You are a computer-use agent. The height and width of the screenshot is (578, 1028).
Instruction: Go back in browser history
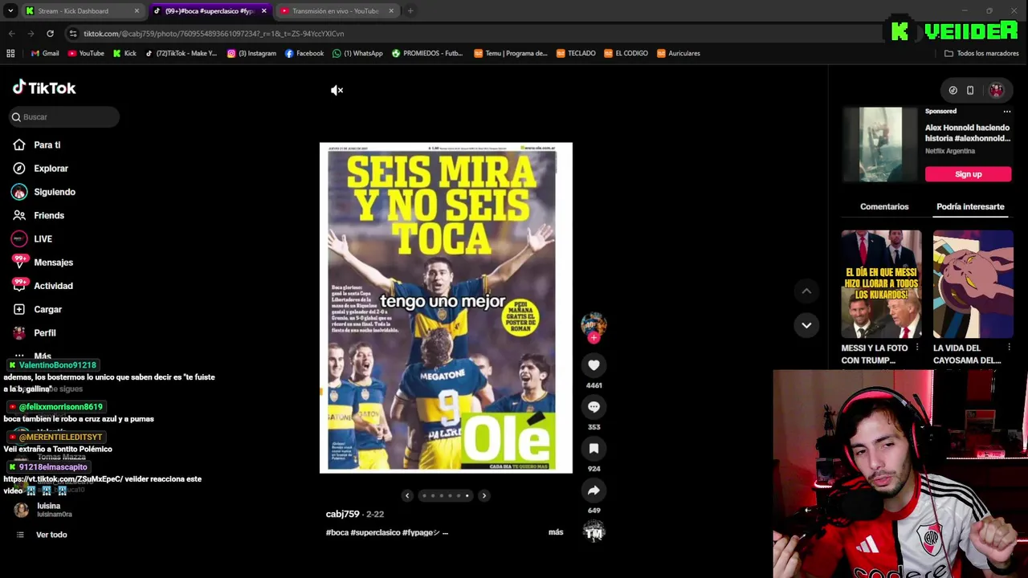pos(11,34)
